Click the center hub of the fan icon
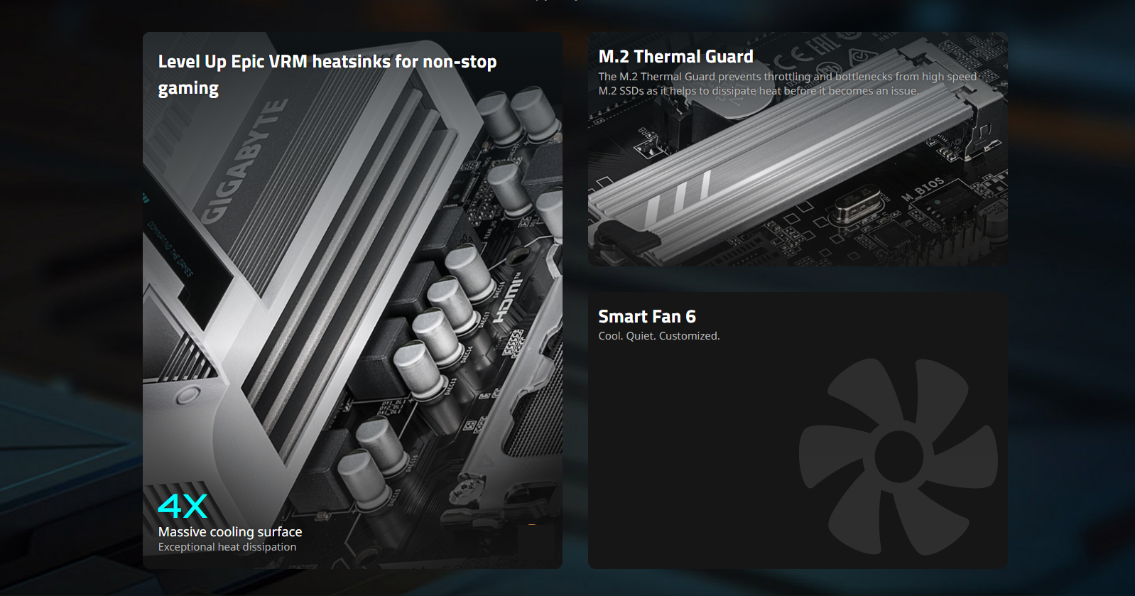Viewport: 1135px width, 596px height. (x=898, y=456)
